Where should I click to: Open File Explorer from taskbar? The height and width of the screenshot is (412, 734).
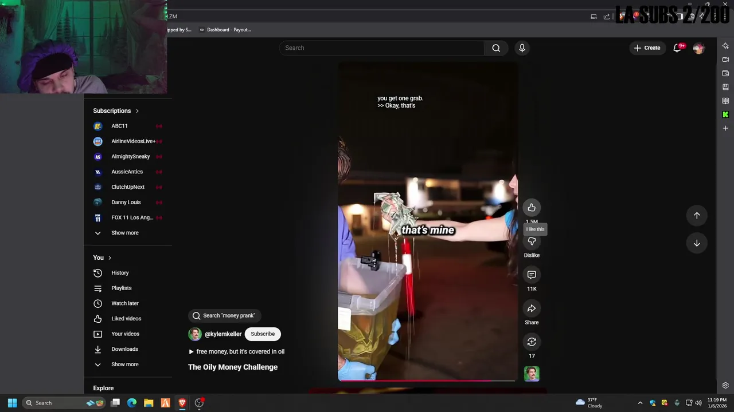tap(149, 403)
